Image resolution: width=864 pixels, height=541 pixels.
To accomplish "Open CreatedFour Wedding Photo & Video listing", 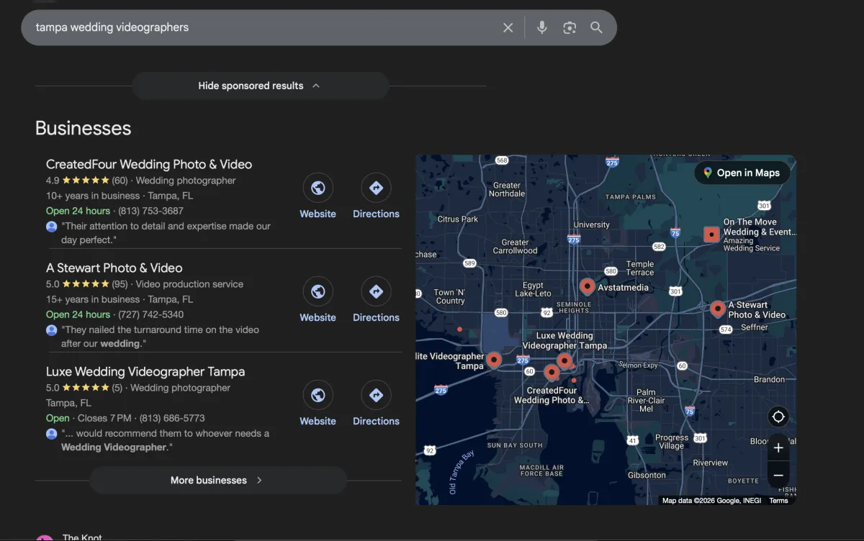I will 149,164.
